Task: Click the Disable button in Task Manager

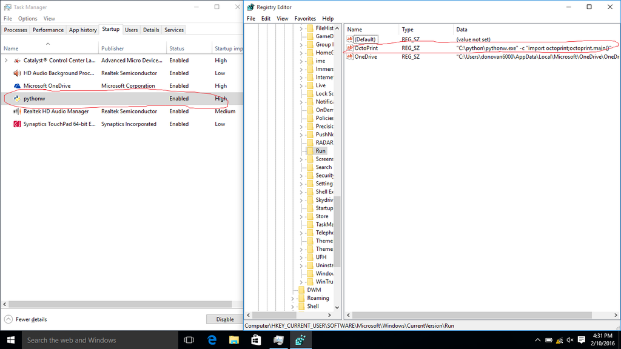Action: tap(224, 319)
